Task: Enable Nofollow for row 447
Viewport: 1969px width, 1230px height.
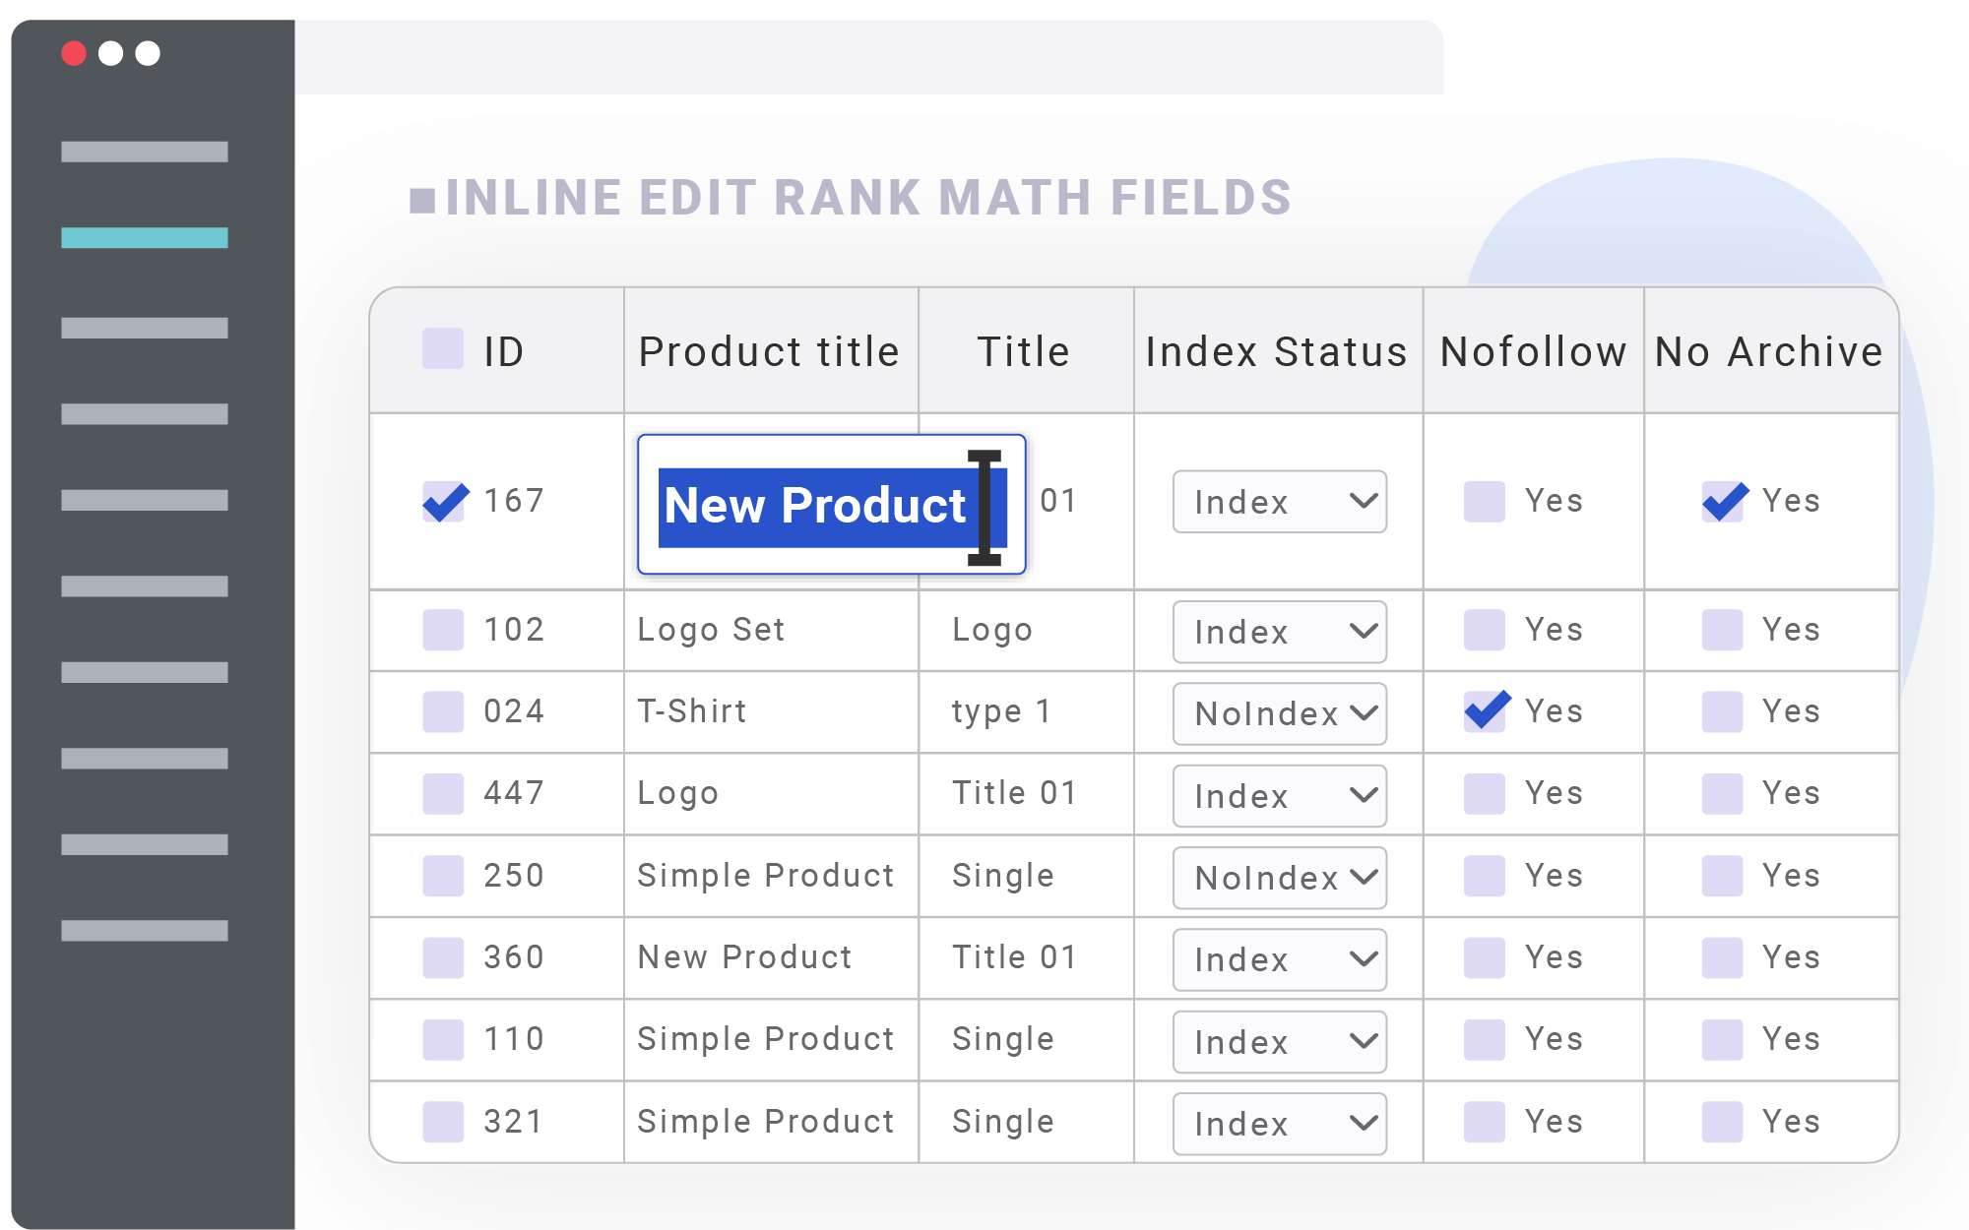Action: pos(1485,794)
